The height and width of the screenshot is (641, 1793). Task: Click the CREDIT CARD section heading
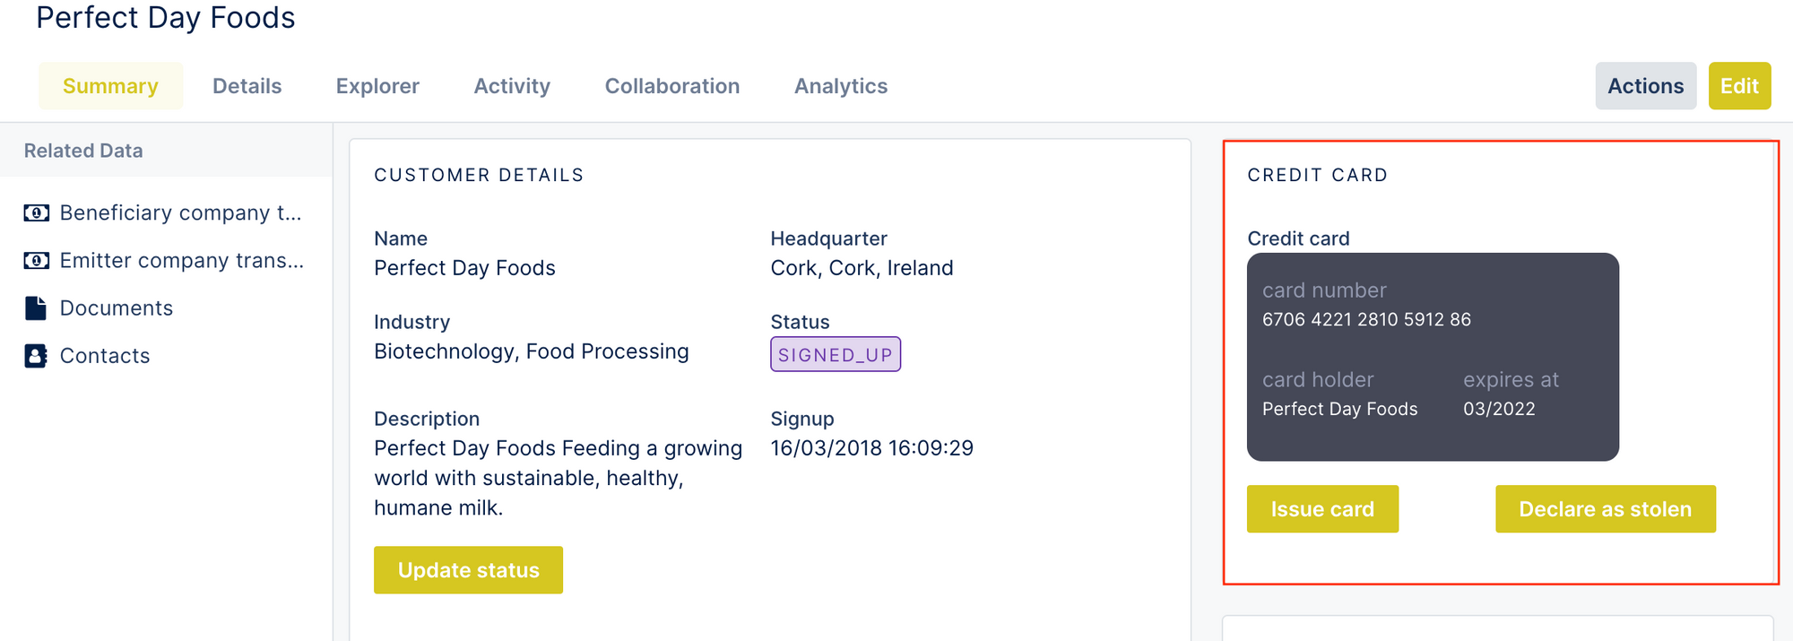[x=1317, y=175]
